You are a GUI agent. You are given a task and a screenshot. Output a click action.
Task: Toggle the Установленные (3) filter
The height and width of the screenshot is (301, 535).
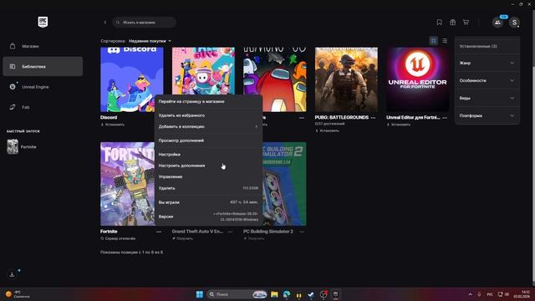[487, 46]
